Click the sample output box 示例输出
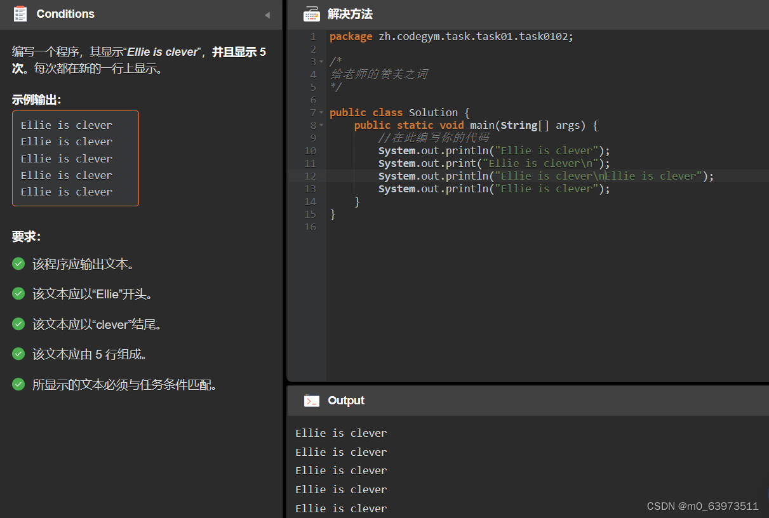Image resolution: width=769 pixels, height=518 pixels. pos(76,158)
